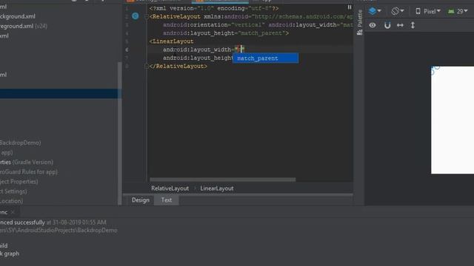Select the BackdropDemo gradle entry
The image size is (474, 266).
(x=20, y=143)
